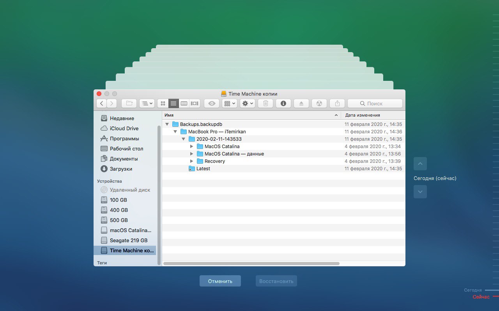Switch to icon view
Image resolution: width=499 pixels, height=311 pixels.
(x=163, y=103)
